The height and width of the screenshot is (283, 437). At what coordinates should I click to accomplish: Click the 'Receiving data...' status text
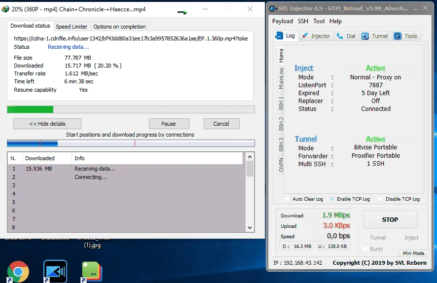pos(68,47)
